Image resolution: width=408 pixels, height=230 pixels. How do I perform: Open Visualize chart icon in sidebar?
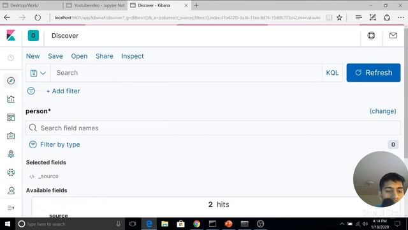point(11,99)
